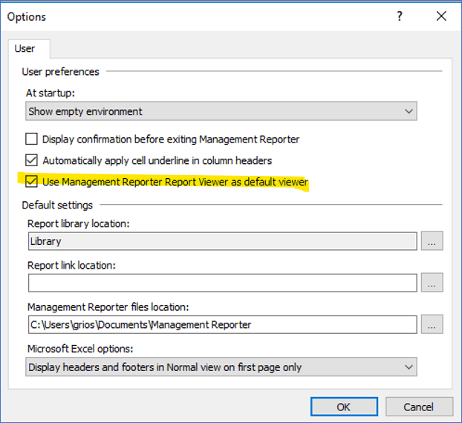Click the Management Reporter files path field
The height and width of the screenshot is (423, 462).
pyautogui.click(x=221, y=324)
